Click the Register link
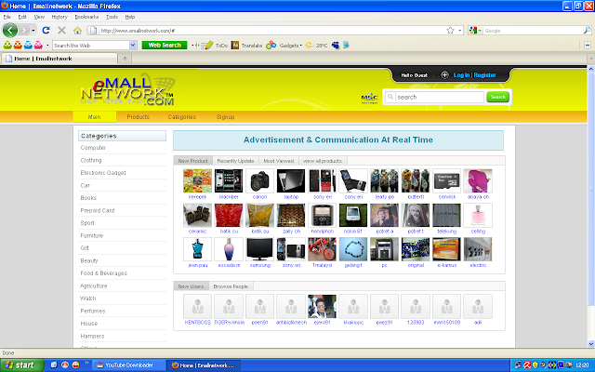Viewport: 595px width, 372px height. [484, 75]
